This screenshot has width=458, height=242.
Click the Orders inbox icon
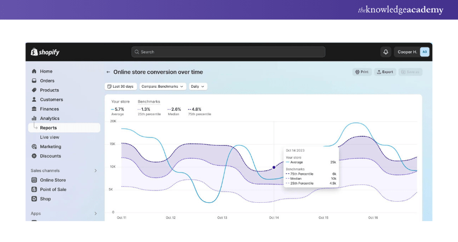coord(34,81)
